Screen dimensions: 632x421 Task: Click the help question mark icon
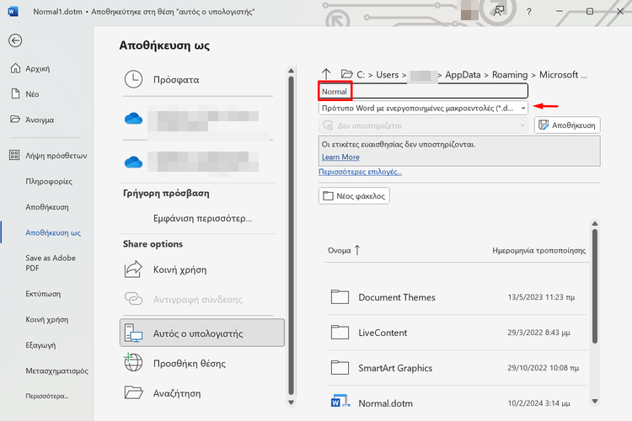click(529, 12)
